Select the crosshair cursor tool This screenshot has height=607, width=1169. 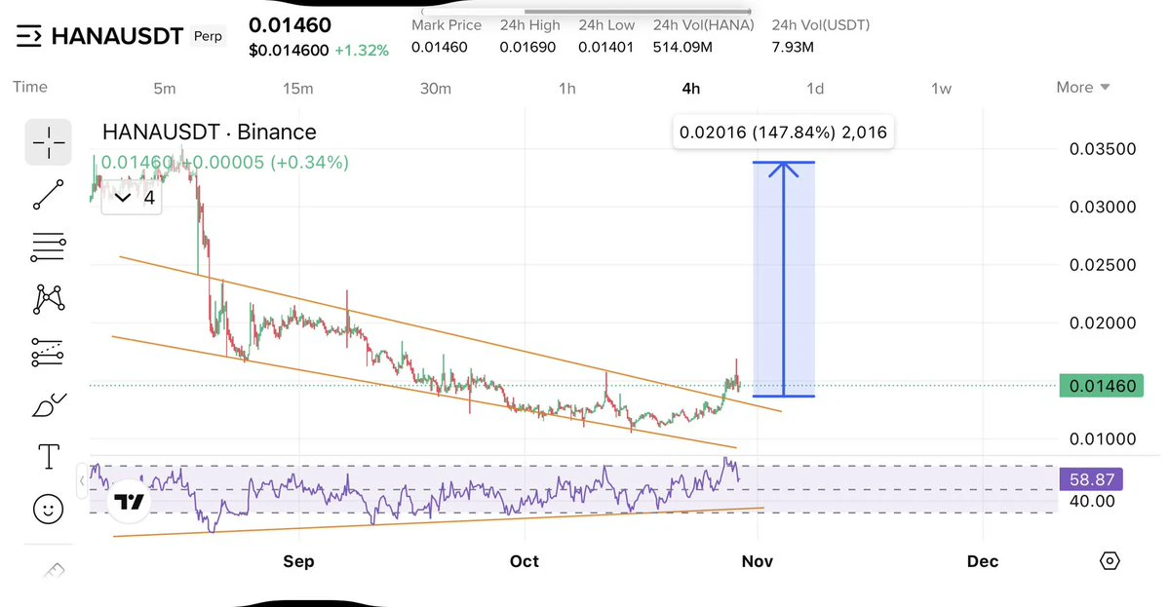tap(49, 142)
